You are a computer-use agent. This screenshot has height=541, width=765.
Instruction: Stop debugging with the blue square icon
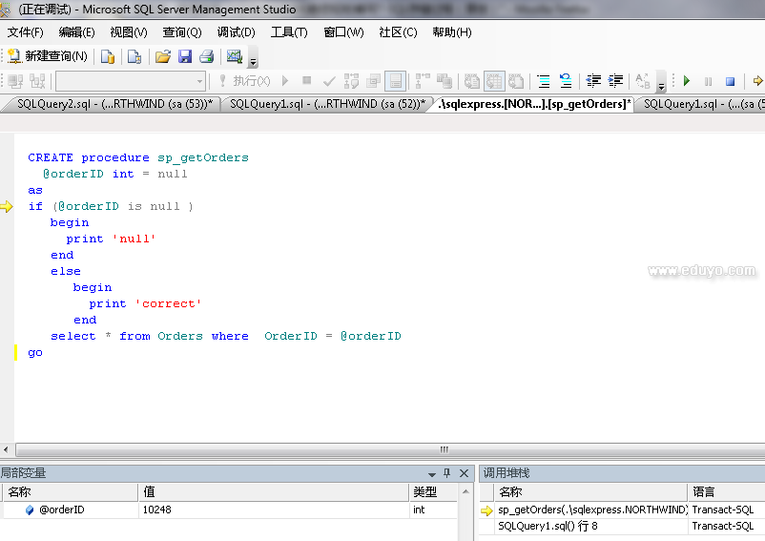[x=730, y=81]
